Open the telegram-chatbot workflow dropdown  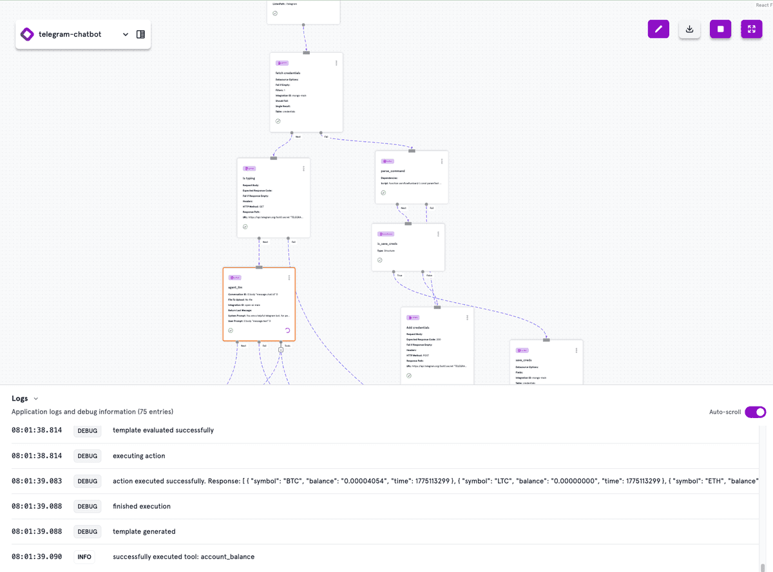coord(126,34)
